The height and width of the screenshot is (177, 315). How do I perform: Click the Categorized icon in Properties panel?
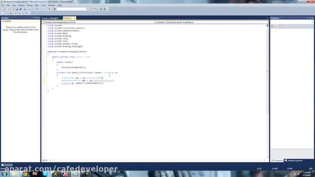tap(273, 26)
